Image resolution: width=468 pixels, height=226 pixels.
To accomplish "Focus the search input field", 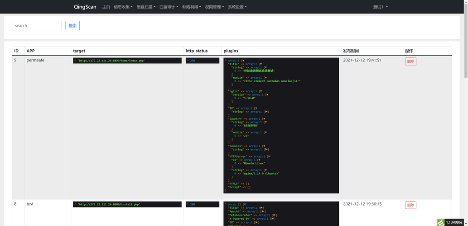I will [x=37, y=26].
